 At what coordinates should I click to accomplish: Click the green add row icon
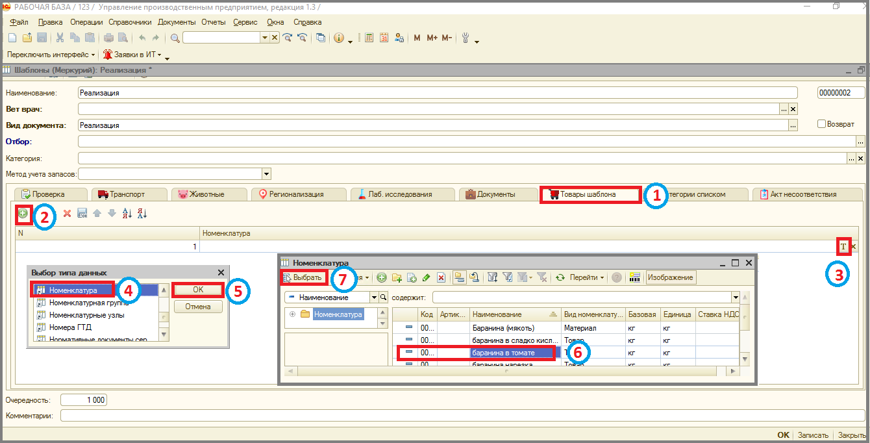point(23,213)
